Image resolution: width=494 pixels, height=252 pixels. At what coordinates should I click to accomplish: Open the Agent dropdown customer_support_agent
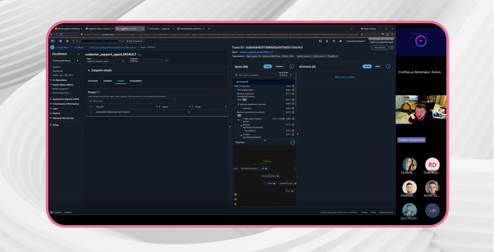click(x=105, y=61)
